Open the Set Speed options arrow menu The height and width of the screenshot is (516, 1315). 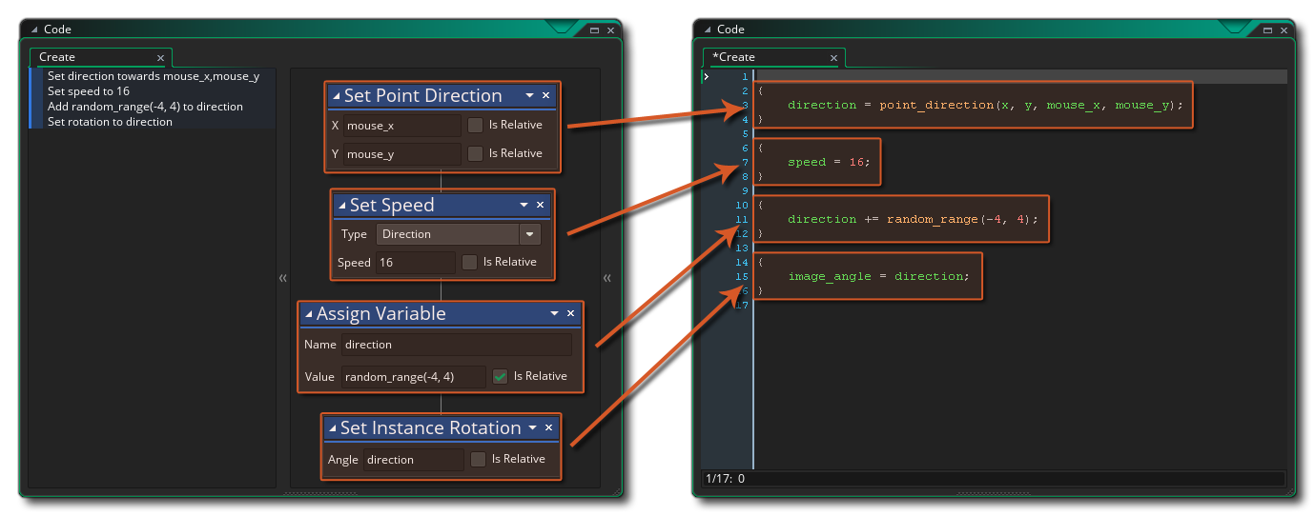click(x=524, y=205)
